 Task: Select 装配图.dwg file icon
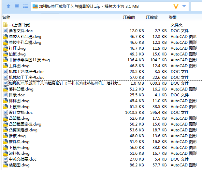(x=6, y=165)
